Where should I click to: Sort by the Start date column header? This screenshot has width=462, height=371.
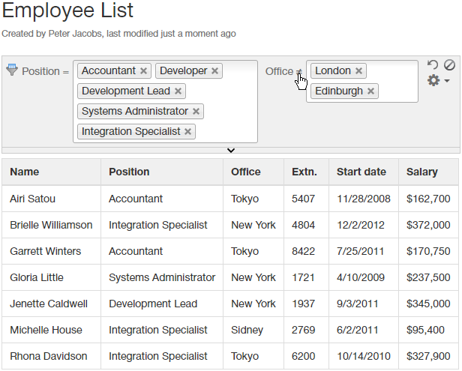tap(361, 172)
